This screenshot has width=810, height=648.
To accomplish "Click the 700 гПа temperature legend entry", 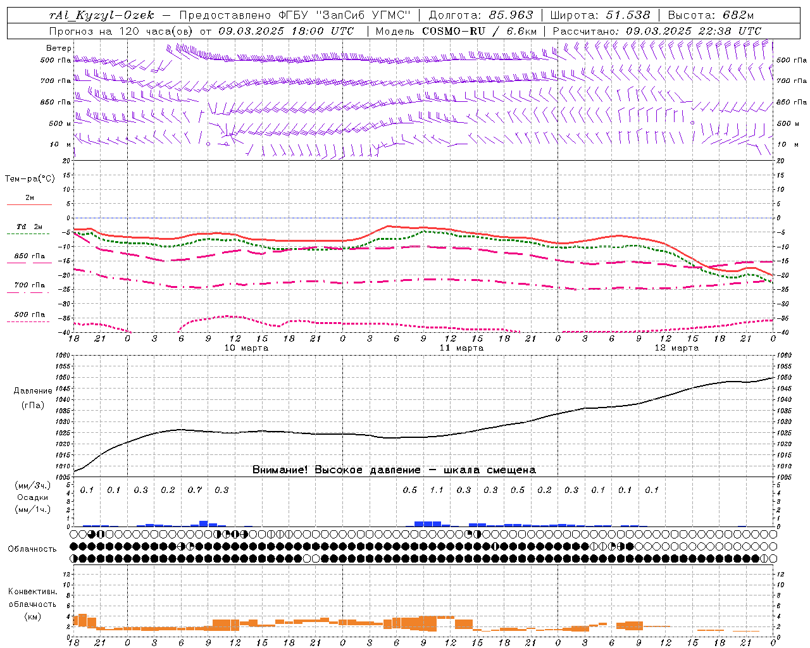I will 29,285.
